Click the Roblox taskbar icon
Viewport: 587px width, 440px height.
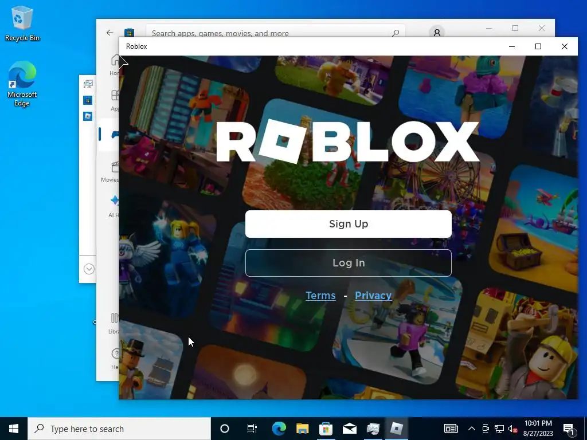click(397, 429)
